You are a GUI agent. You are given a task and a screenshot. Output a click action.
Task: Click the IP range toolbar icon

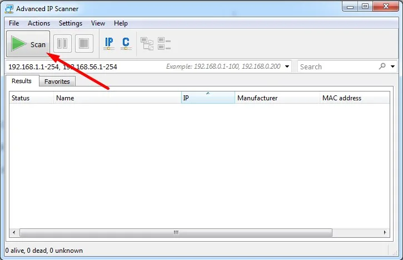[109, 44]
